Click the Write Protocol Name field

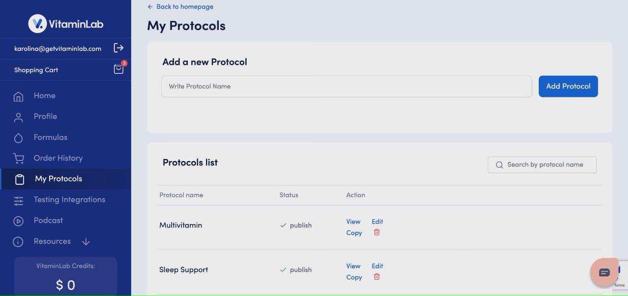346,87
